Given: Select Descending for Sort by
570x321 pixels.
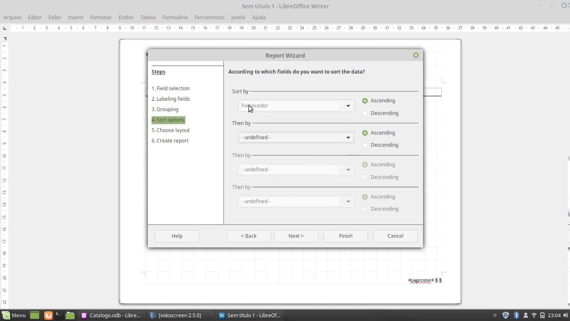Looking at the screenshot, I should (x=380, y=113).
